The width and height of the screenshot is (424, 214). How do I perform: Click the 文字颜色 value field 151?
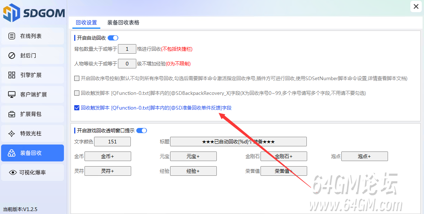(112, 142)
